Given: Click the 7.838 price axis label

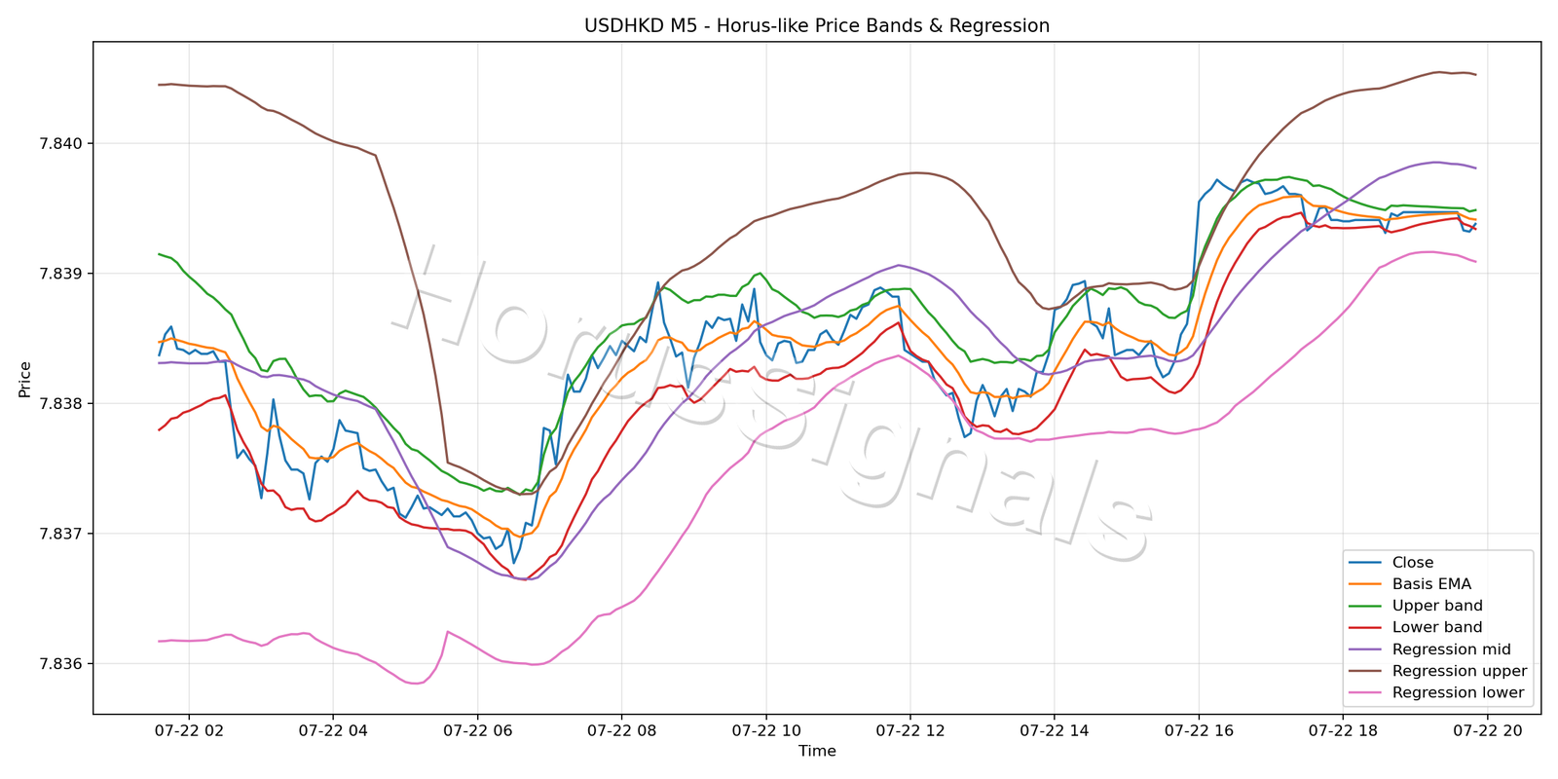Looking at the screenshot, I should coord(63,404).
